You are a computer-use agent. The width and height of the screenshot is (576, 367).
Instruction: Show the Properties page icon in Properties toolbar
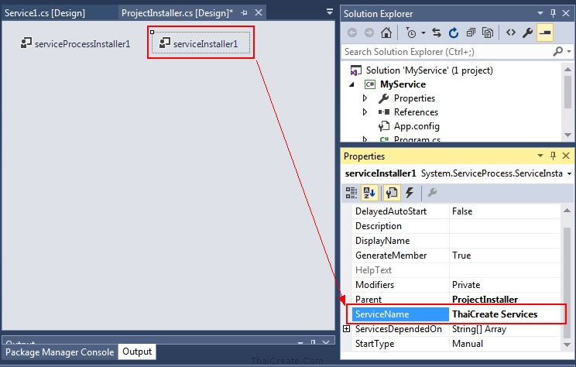coord(392,193)
